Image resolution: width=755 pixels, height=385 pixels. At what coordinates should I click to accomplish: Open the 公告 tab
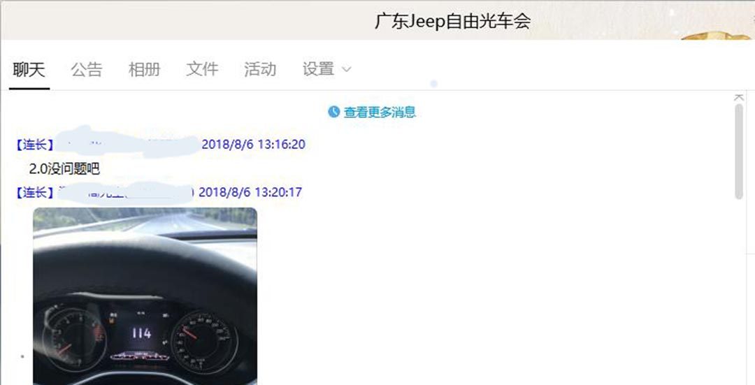87,69
